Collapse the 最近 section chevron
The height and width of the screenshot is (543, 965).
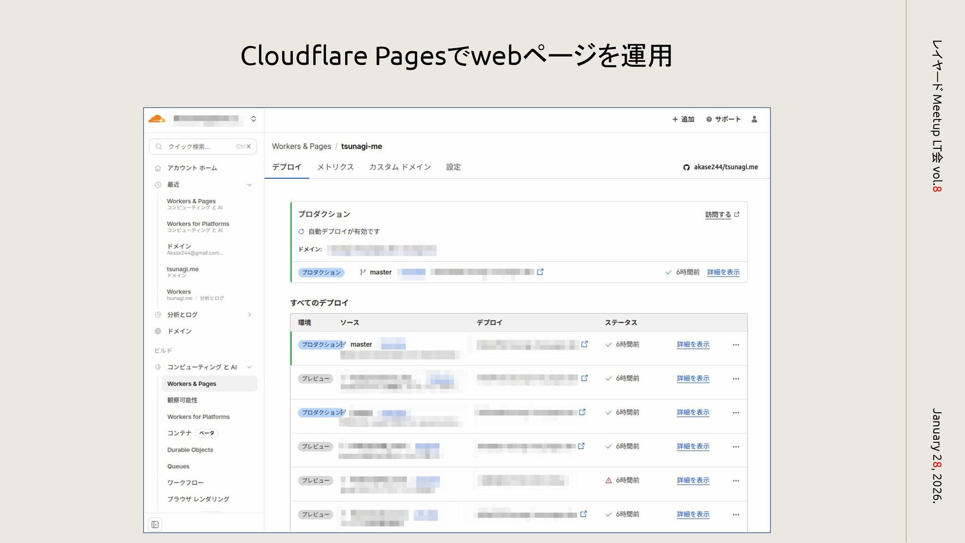point(249,185)
